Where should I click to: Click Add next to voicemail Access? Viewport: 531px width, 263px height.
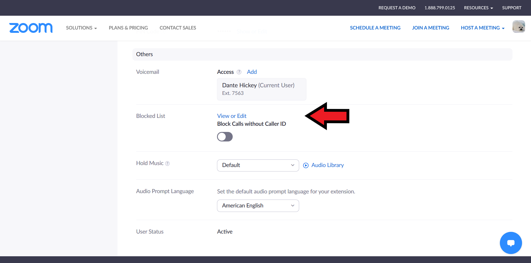[x=252, y=72]
